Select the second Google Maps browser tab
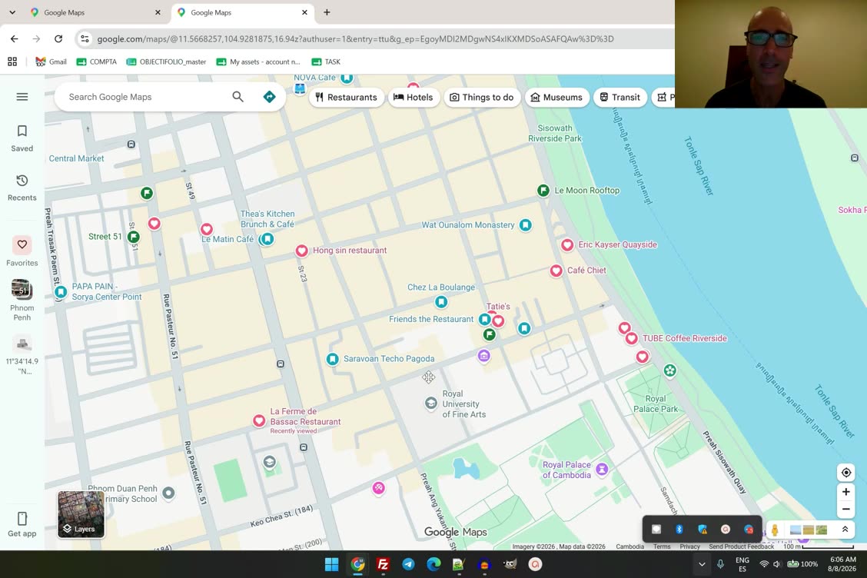 pos(242,12)
